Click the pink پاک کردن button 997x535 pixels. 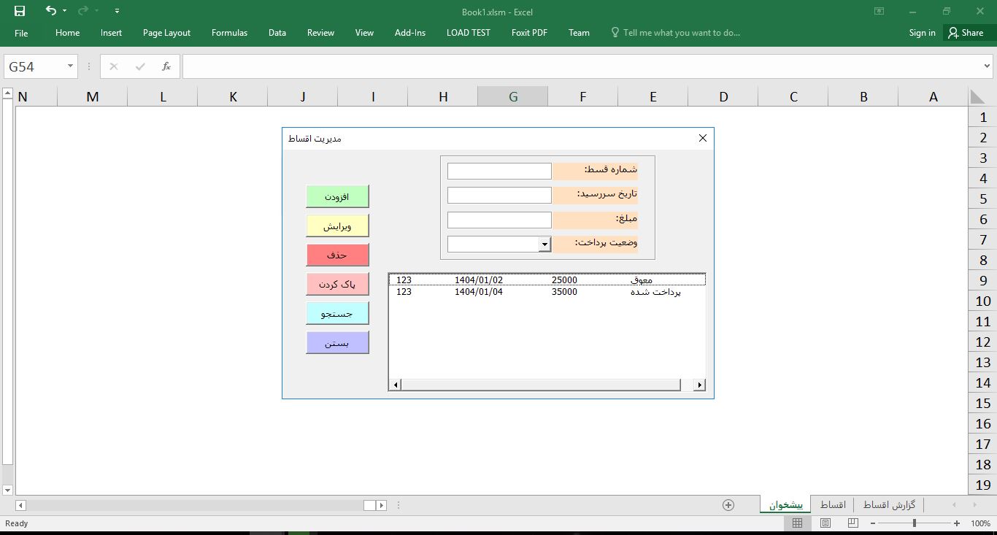click(337, 284)
